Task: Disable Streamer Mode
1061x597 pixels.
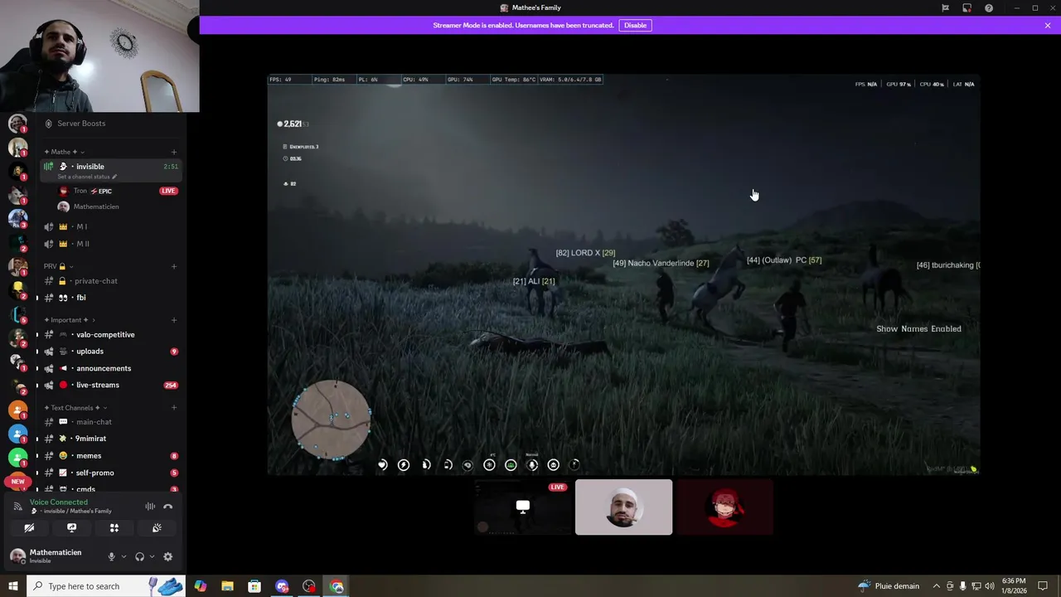Action: [635, 25]
